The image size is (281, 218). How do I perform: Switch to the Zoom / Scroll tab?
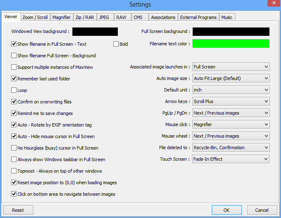tap(35, 17)
